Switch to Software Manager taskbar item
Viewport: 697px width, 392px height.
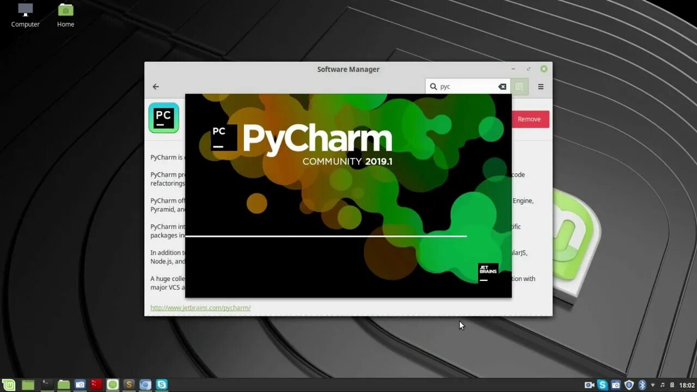click(x=113, y=385)
